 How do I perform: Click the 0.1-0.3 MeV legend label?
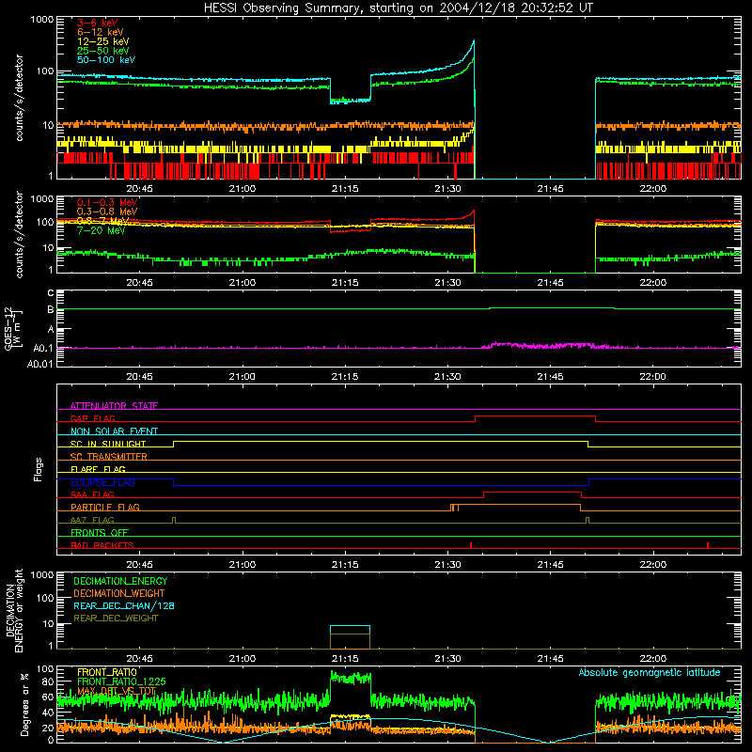click(107, 202)
